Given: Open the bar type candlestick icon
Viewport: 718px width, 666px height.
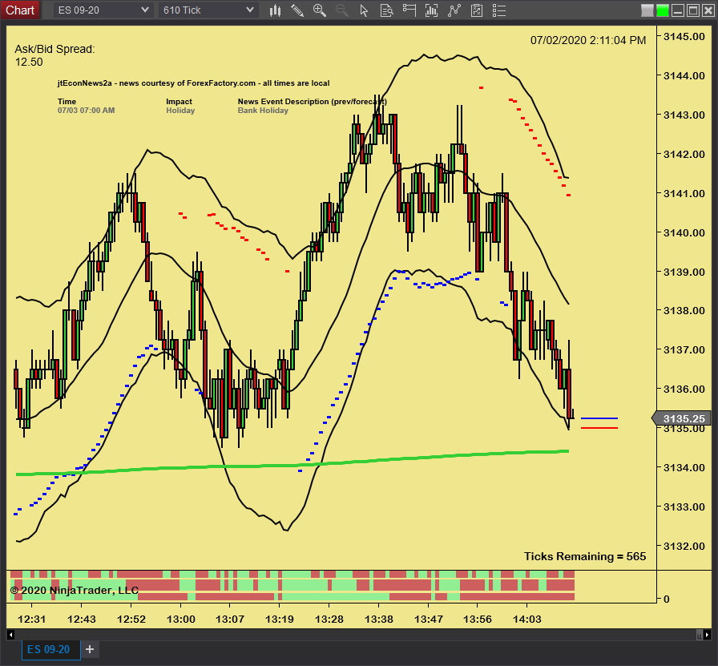Looking at the screenshot, I should [x=275, y=10].
